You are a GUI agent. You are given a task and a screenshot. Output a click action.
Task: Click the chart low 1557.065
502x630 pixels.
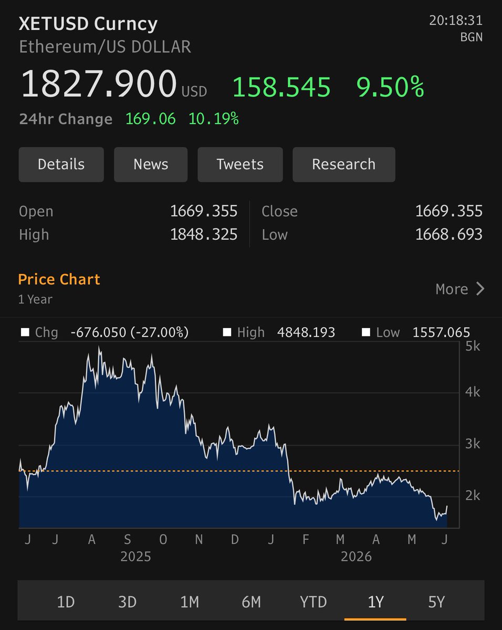(441, 332)
